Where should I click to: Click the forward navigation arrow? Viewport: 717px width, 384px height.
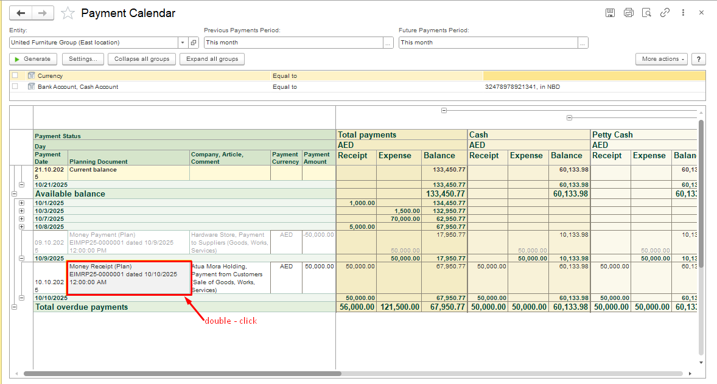[x=43, y=13]
